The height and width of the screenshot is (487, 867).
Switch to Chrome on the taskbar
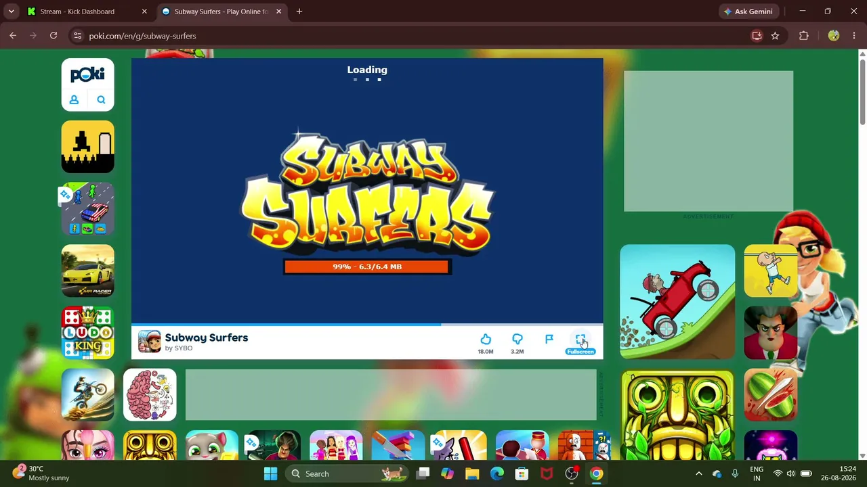click(596, 473)
